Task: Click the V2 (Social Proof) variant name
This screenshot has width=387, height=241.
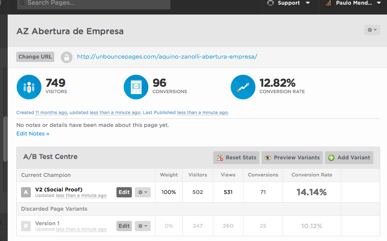Action: [59, 189]
